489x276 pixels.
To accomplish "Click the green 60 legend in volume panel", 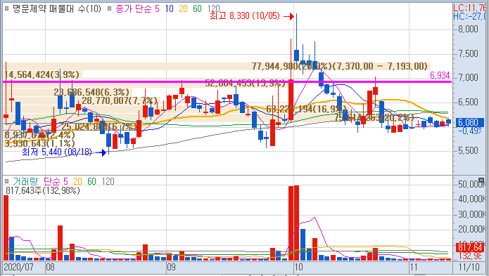I will (x=91, y=181).
